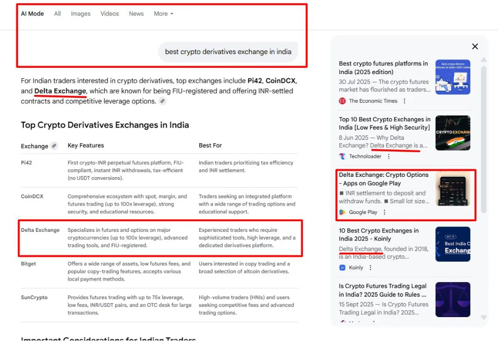
Task: Switch to the Videos tab
Action: (x=110, y=14)
